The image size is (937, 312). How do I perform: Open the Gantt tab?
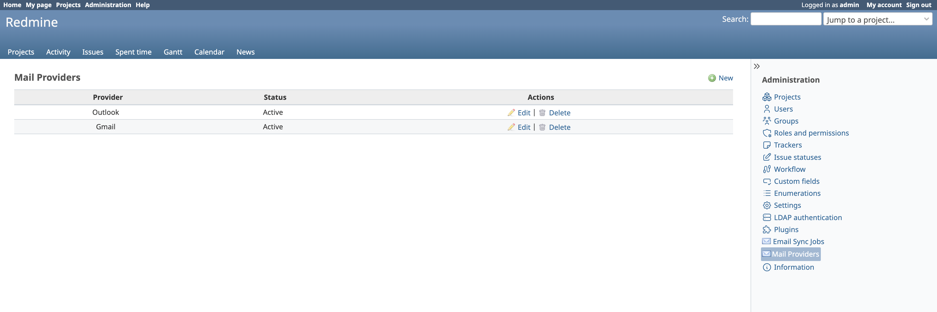click(173, 52)
